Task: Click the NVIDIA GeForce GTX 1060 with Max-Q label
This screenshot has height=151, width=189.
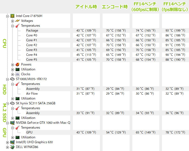Action: 43,123
